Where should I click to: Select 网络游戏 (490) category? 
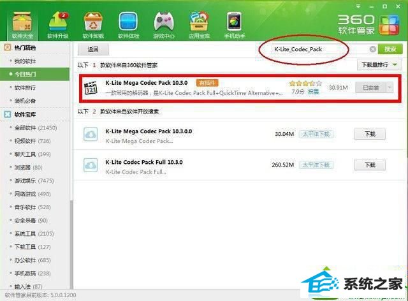33,194
